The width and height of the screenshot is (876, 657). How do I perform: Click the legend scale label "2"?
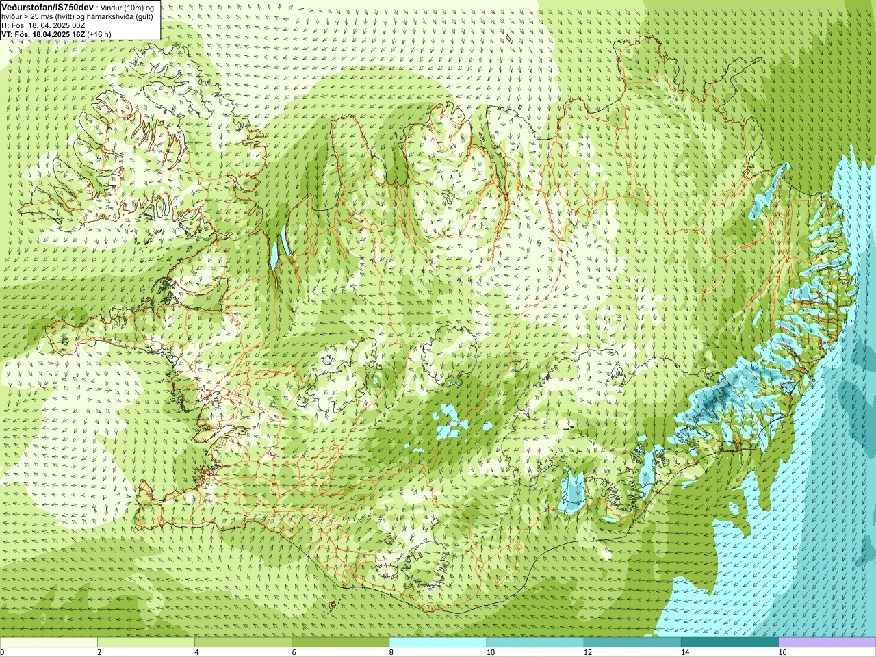click(99, 652)
